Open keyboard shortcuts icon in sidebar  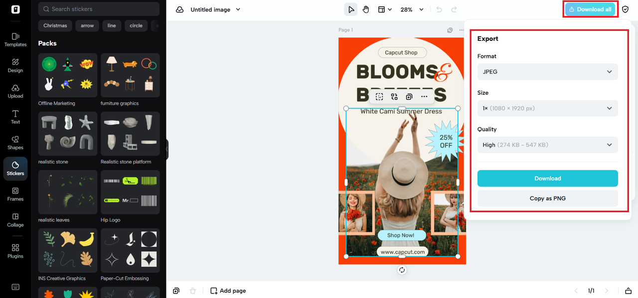(x=15, y=287)
